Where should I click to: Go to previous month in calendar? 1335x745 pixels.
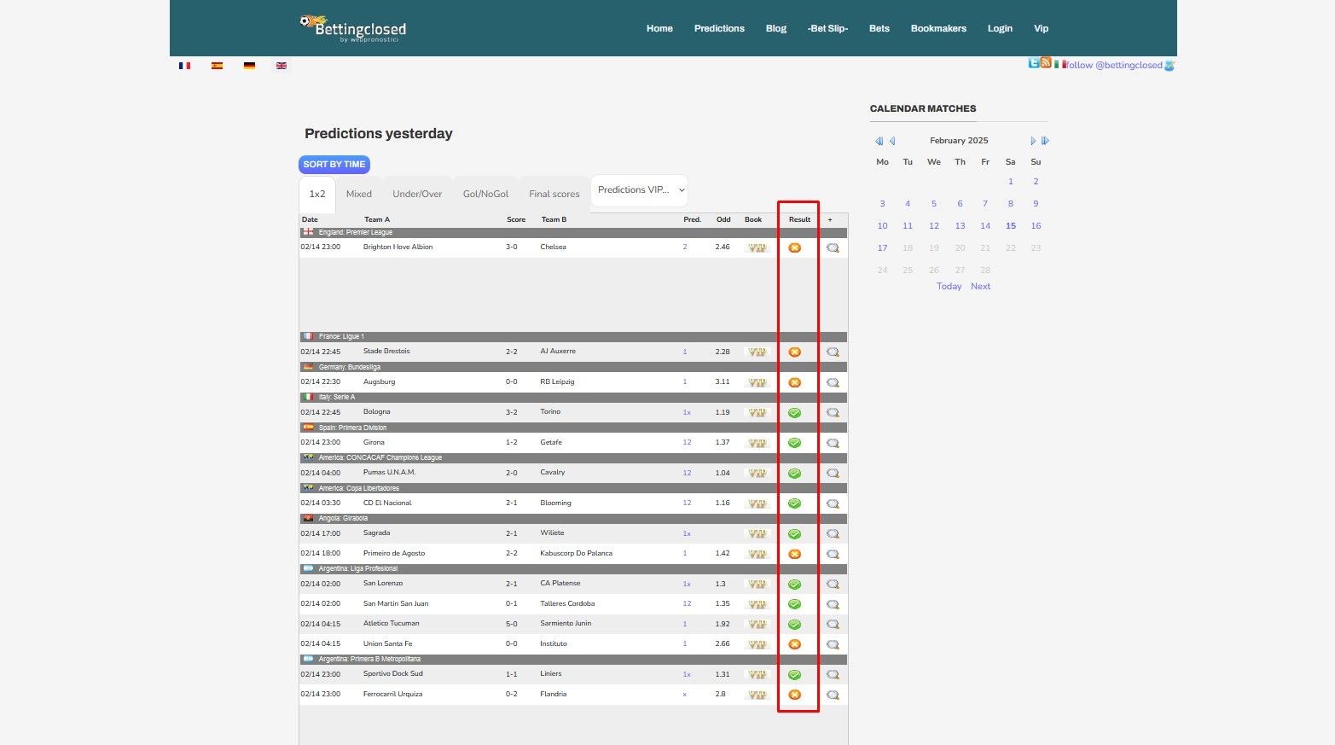[892, 141]
